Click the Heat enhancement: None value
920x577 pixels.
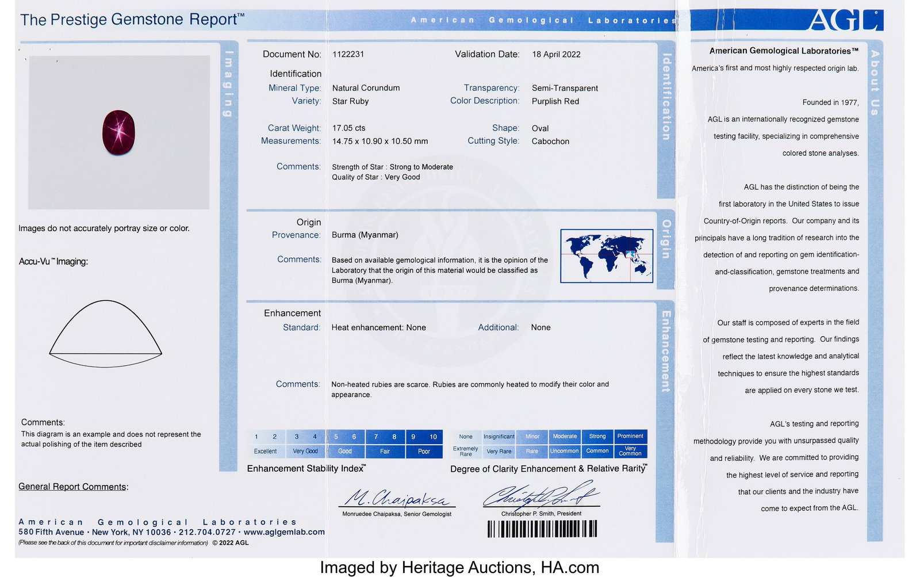(x=378, y=327)
